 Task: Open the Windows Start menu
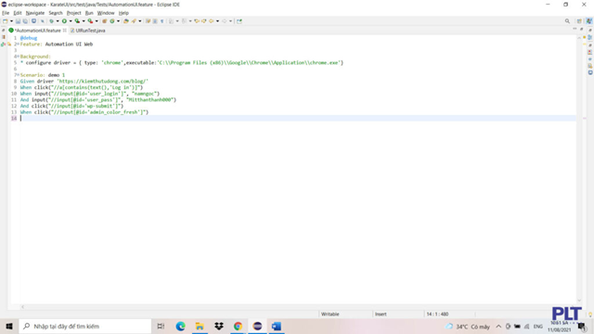pyautogui.click(x=9, y=326)
